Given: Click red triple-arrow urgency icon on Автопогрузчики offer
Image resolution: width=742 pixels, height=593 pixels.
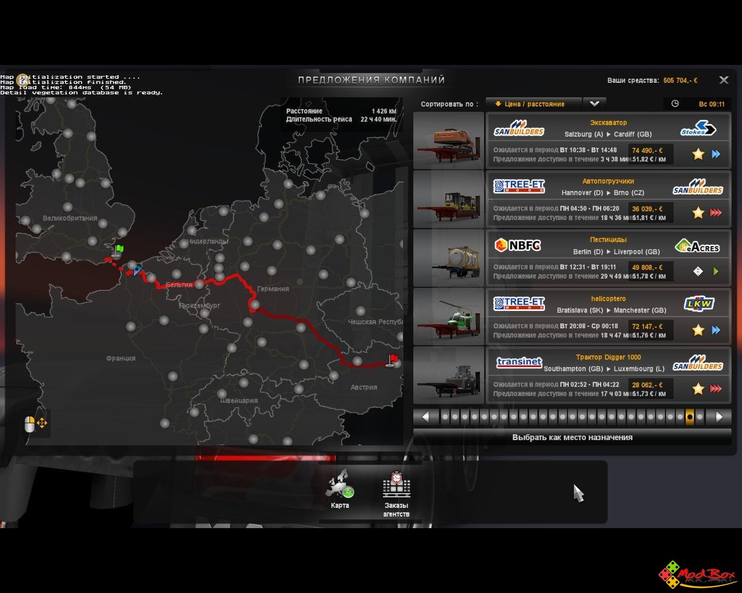Looking at the screenshot, I should pos(716,213).
